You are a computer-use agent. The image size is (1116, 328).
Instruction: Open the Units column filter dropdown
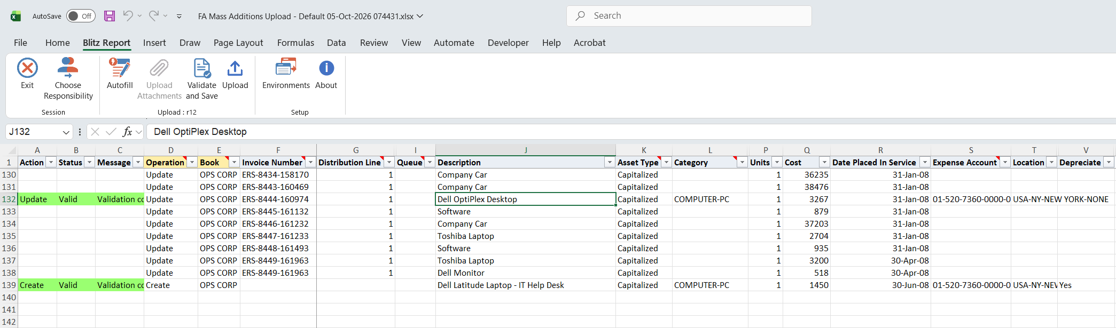[x=777, y=162]
